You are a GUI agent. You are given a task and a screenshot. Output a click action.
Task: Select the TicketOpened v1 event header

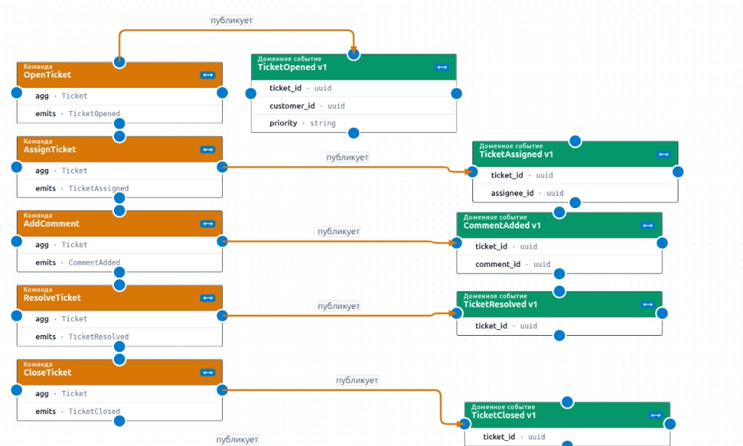(x=353, y=67)
